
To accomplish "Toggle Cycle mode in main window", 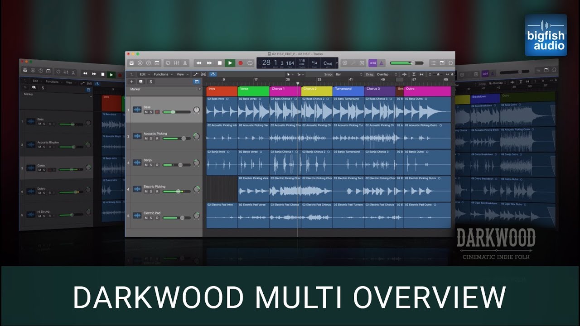I will (250, 63).
